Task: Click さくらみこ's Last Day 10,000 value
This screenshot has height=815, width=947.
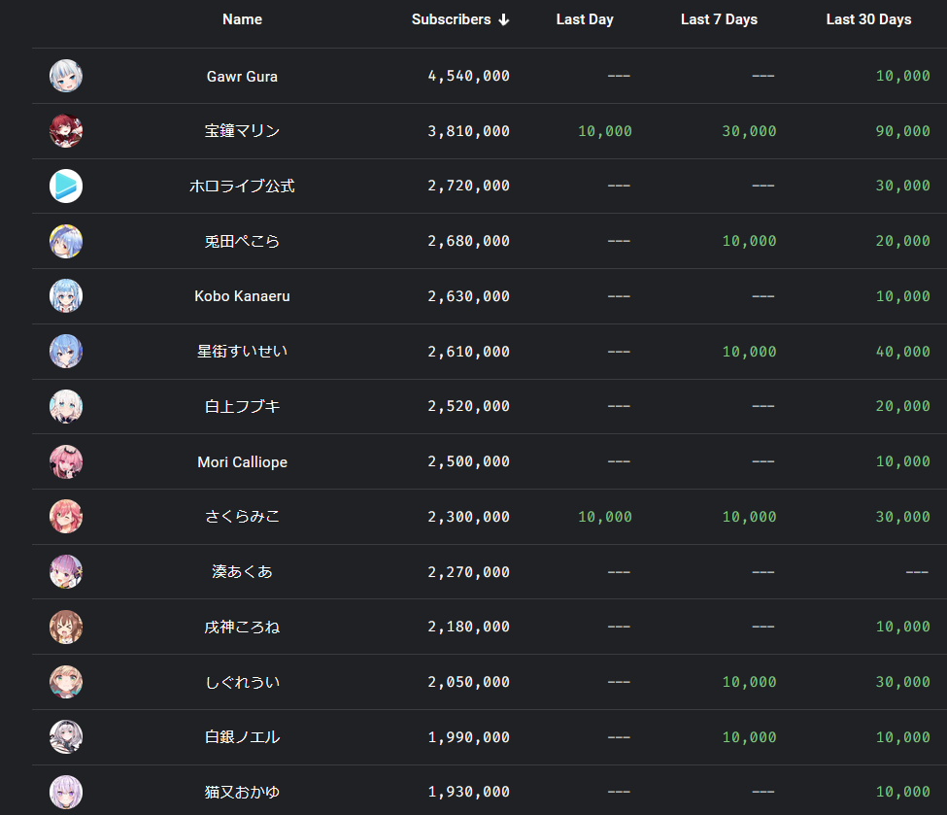Action: [605, 517]
